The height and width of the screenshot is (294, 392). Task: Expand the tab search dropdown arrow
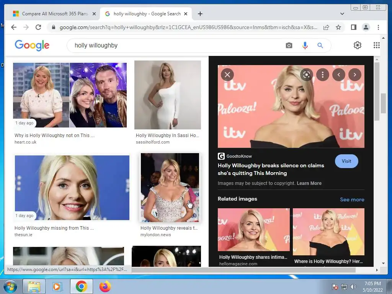point(342,14)
